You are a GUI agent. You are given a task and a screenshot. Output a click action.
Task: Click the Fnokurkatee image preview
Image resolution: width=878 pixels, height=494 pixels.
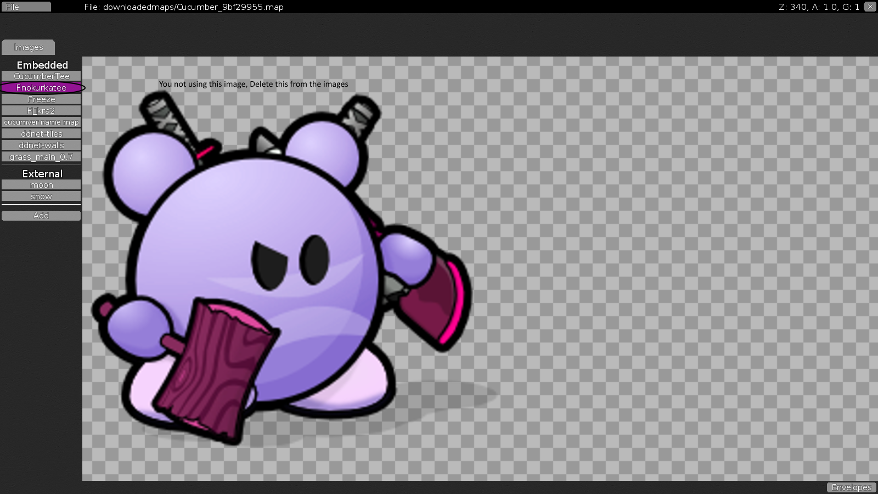point(274,263)
